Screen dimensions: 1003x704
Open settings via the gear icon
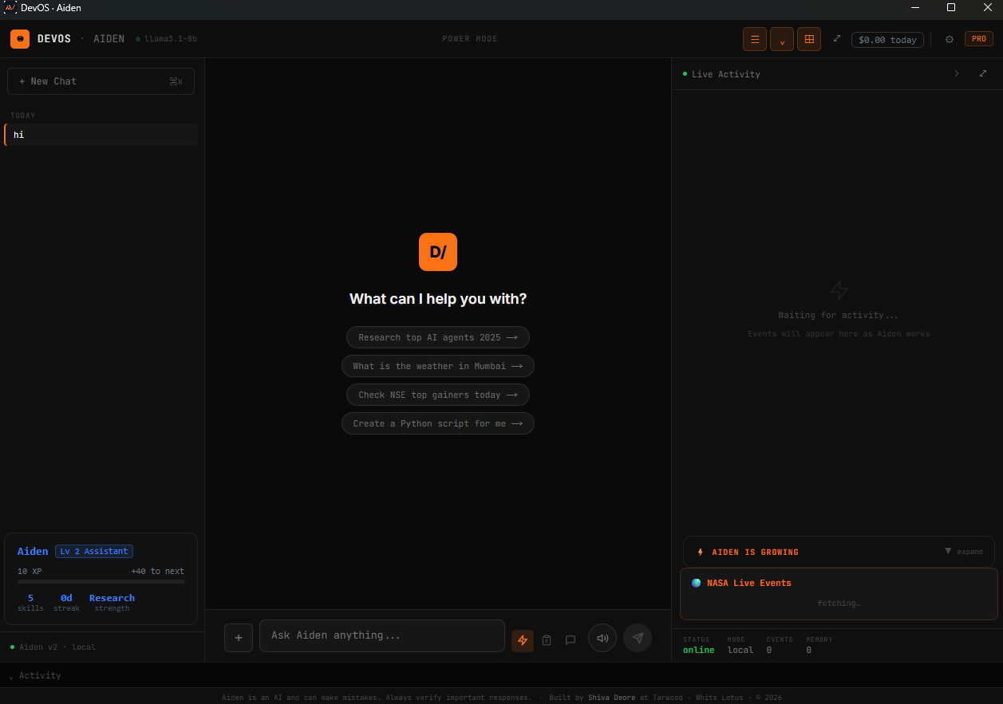950,39
